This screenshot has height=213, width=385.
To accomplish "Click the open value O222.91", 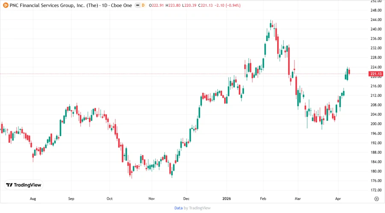I will (156, 5).
